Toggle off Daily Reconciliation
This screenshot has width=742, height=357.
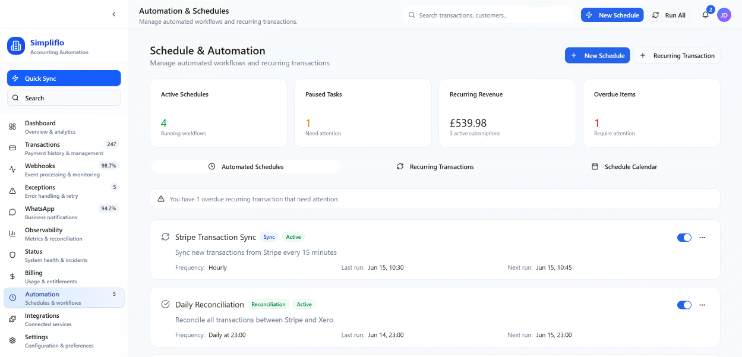684,305
